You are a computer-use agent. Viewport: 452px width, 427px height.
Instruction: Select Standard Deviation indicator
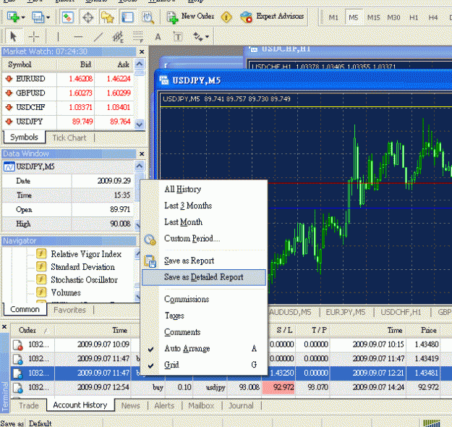(82, 267)
